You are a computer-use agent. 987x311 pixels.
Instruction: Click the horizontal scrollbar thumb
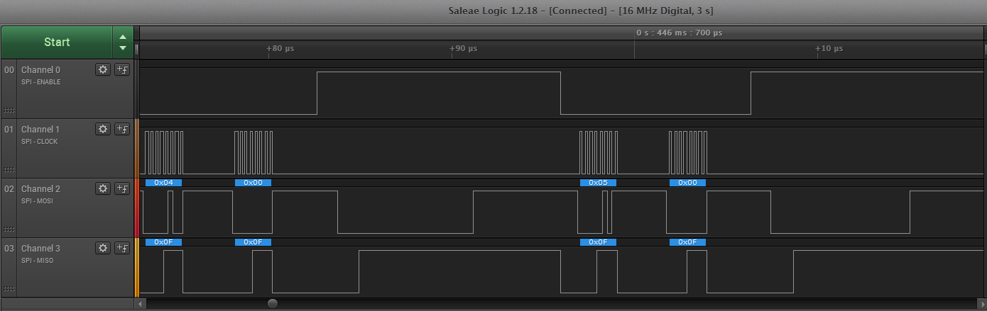tap(273, 303)
